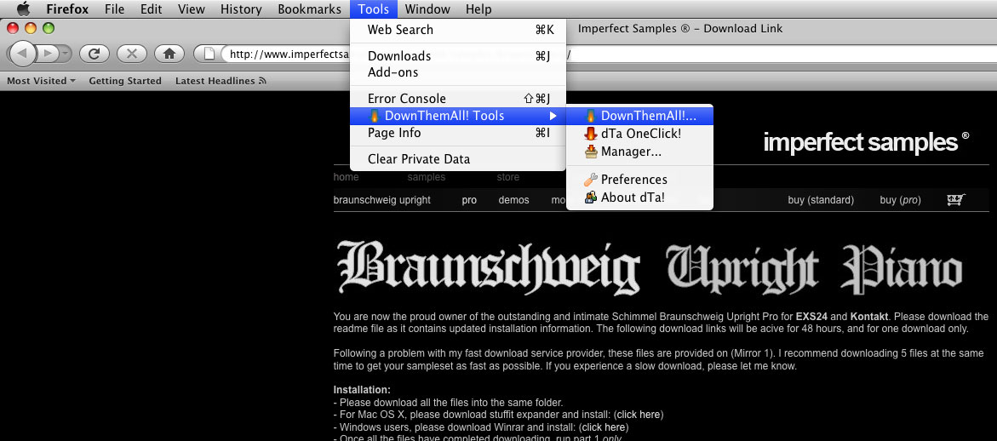Open the Help menu

tap(478, 9)
